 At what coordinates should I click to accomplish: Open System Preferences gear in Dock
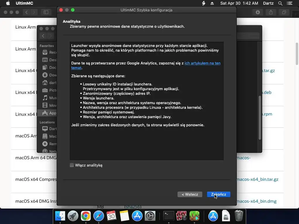pos(150,216)
